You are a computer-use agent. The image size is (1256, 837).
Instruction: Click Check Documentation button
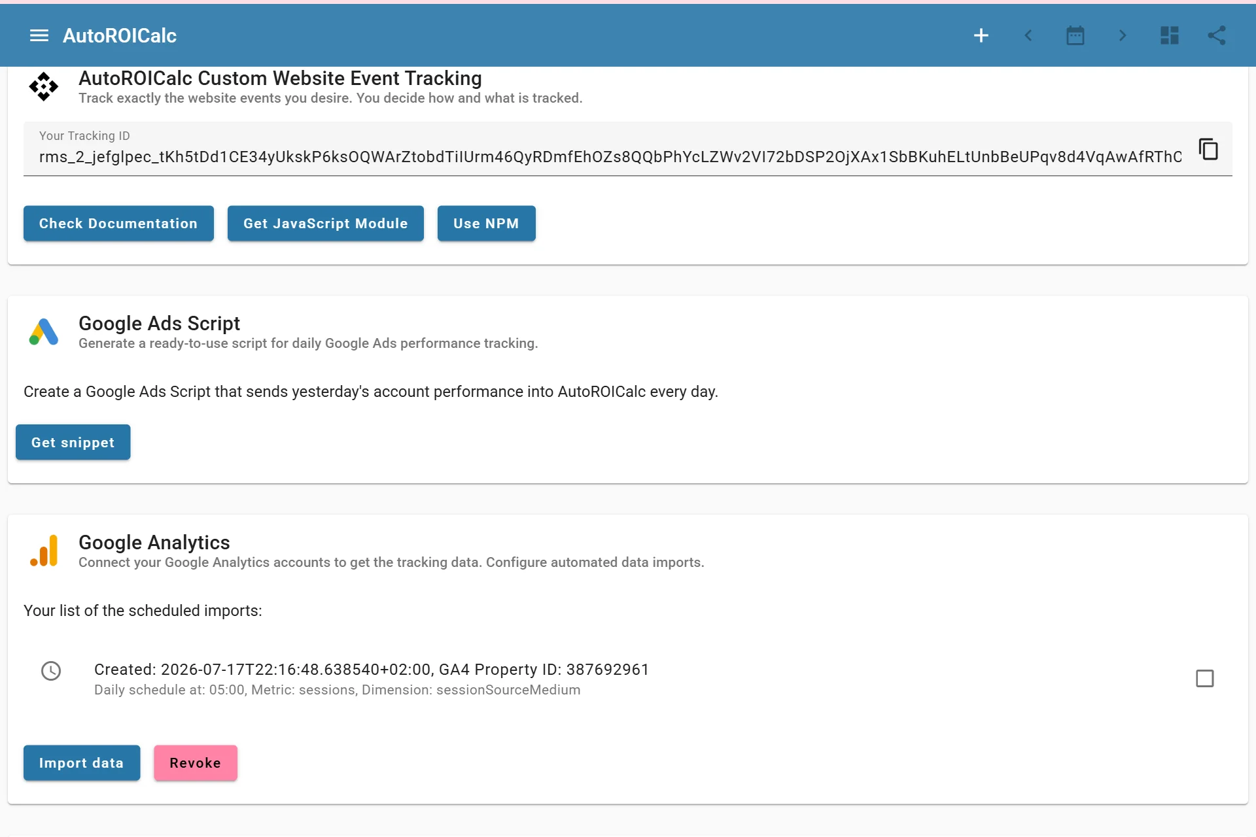click(x=118, y=224)
